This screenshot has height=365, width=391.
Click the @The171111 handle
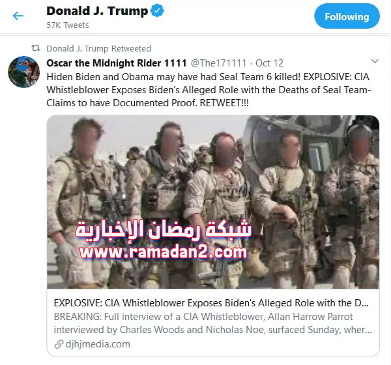tap(219, 63)
